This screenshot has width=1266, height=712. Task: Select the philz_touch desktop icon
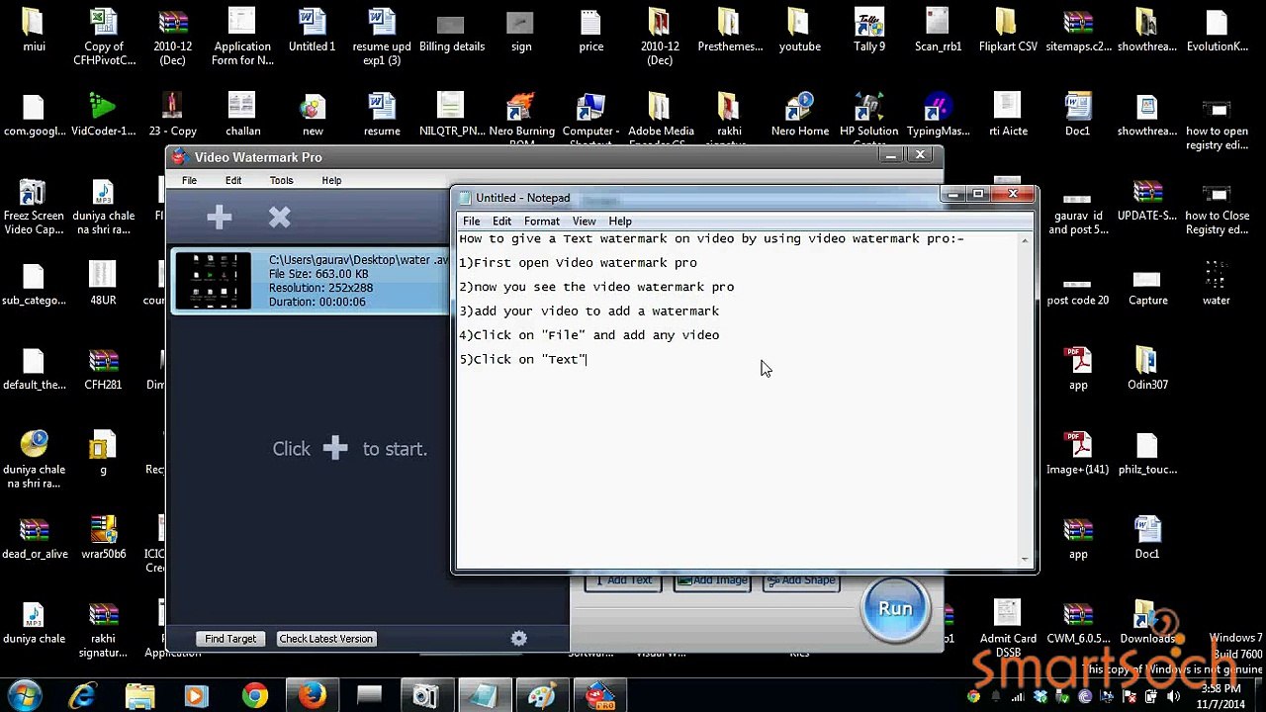coord(1147,454)
